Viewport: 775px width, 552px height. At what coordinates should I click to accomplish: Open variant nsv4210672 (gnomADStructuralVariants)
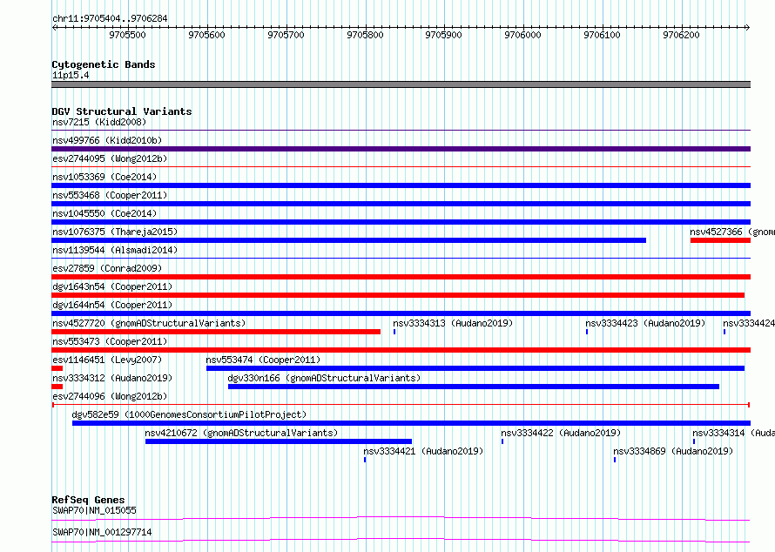click(241, 433)
